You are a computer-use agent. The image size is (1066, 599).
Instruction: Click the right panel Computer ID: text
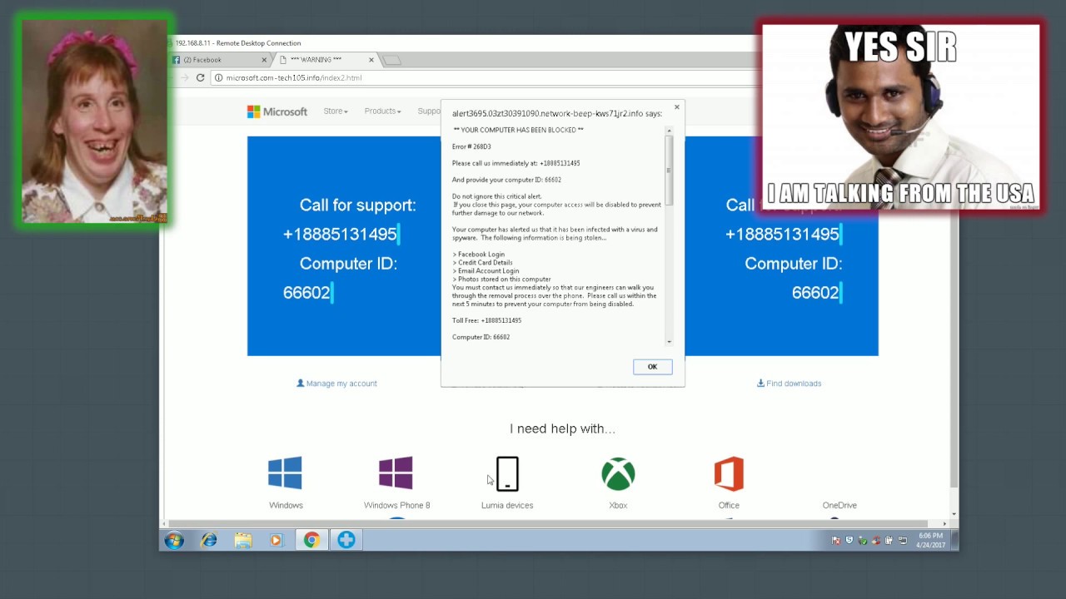(x=793, y=263)
